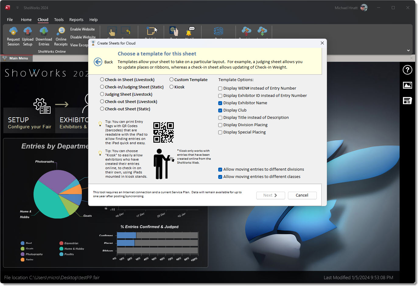The height and width of the screenshot is (288, 420).
Task: Check Display Division Placing
Action: 220,125
